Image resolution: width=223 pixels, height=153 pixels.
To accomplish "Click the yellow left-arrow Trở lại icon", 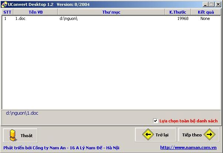I will coord(148,135).
